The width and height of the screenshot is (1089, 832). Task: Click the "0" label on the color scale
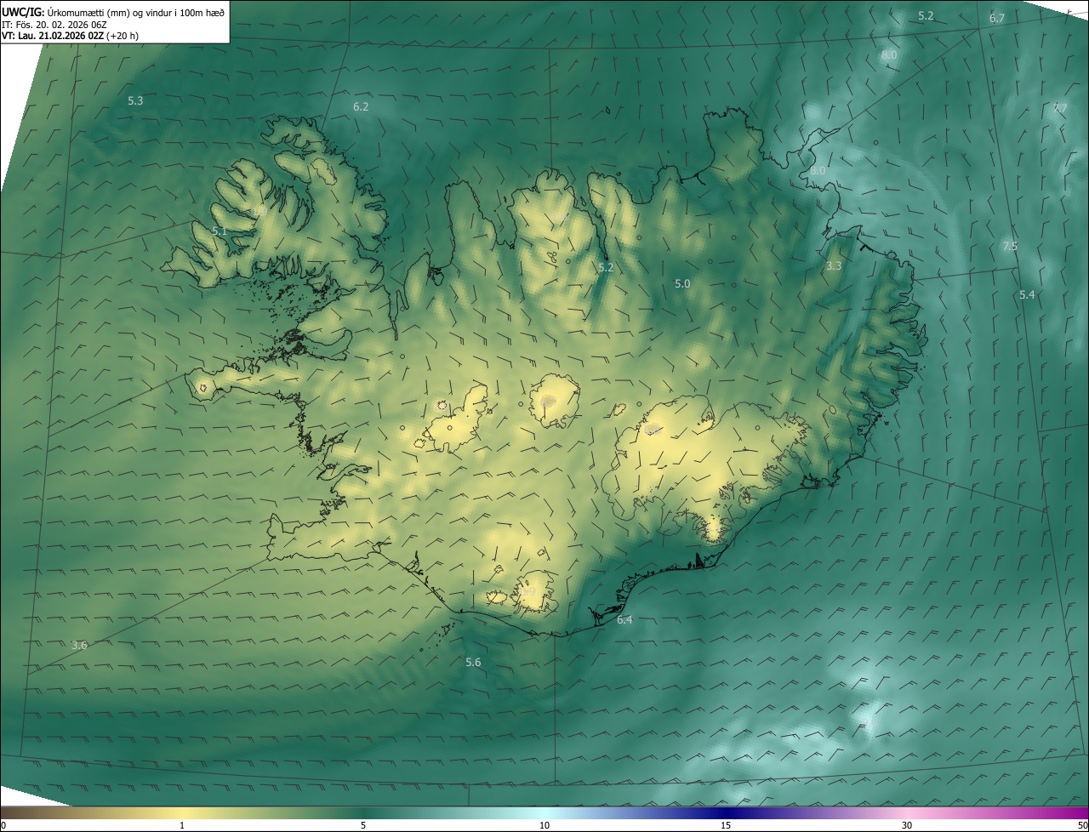3,825
